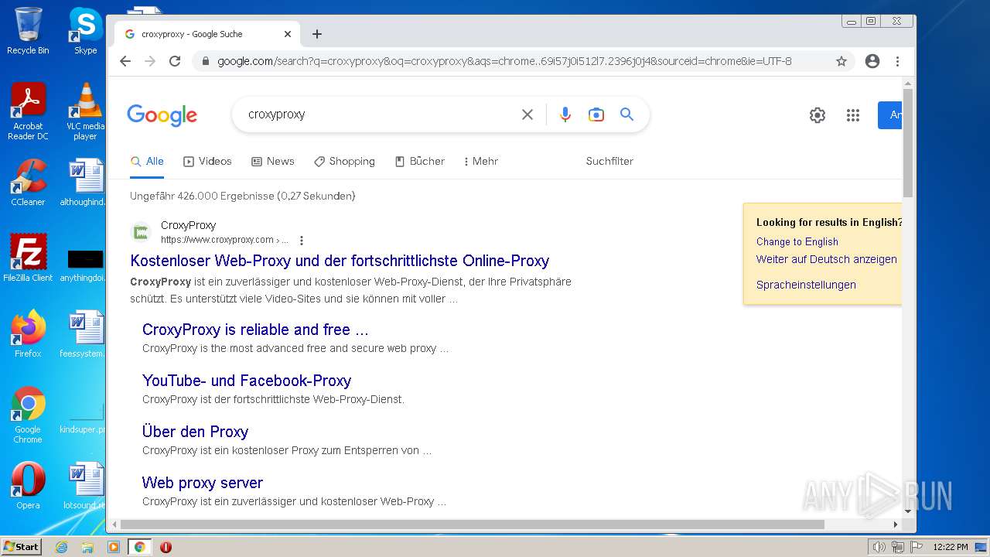The height and width of the screenshot is (557, 990).
Task: Switch to the Bücher results tab
Action: [x=420, y=161]
